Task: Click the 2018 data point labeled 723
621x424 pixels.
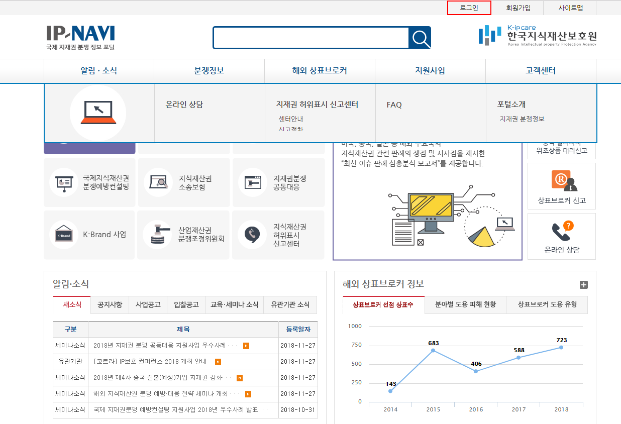Action: click(561, 348)
